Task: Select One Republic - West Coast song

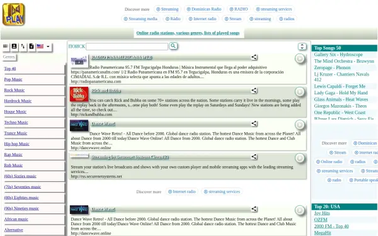Action: (340, 113)
